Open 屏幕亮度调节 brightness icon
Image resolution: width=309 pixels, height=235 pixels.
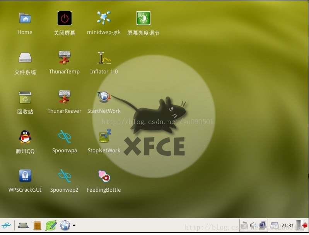coord(143,18)
